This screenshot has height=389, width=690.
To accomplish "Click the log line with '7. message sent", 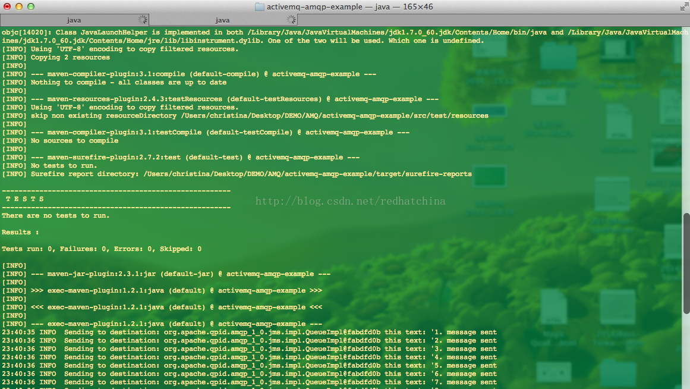I will point(249,382).
